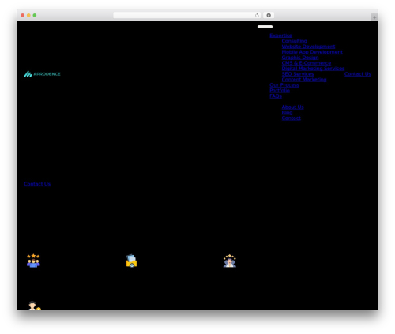Open Content Marketing link
This screenshot has height=334, width=395.
tap(304, 80)
